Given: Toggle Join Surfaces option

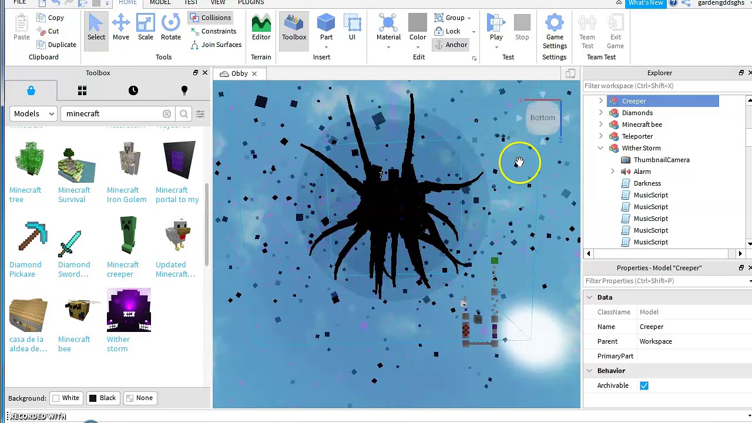Looking at the screenshot, I should pyautogui.click(x=216, y=45).
